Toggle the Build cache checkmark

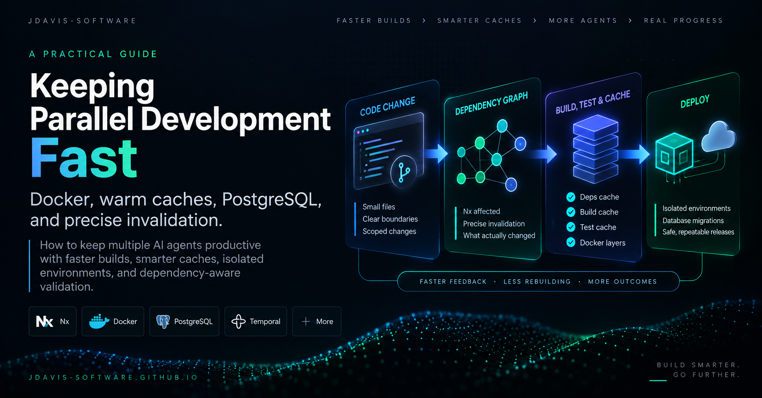click(x=571, y=212)
